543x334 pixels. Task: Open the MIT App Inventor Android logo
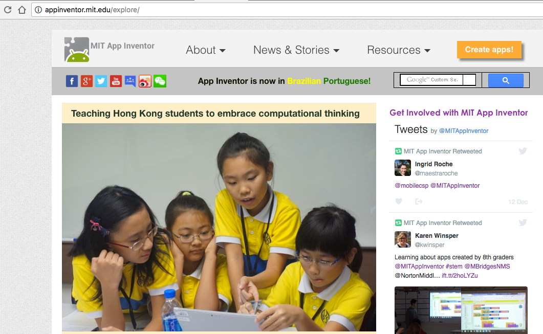pos(77,50)
